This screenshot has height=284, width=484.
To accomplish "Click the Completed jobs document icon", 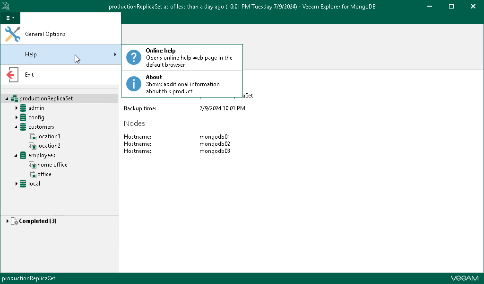I will (15, 221).
